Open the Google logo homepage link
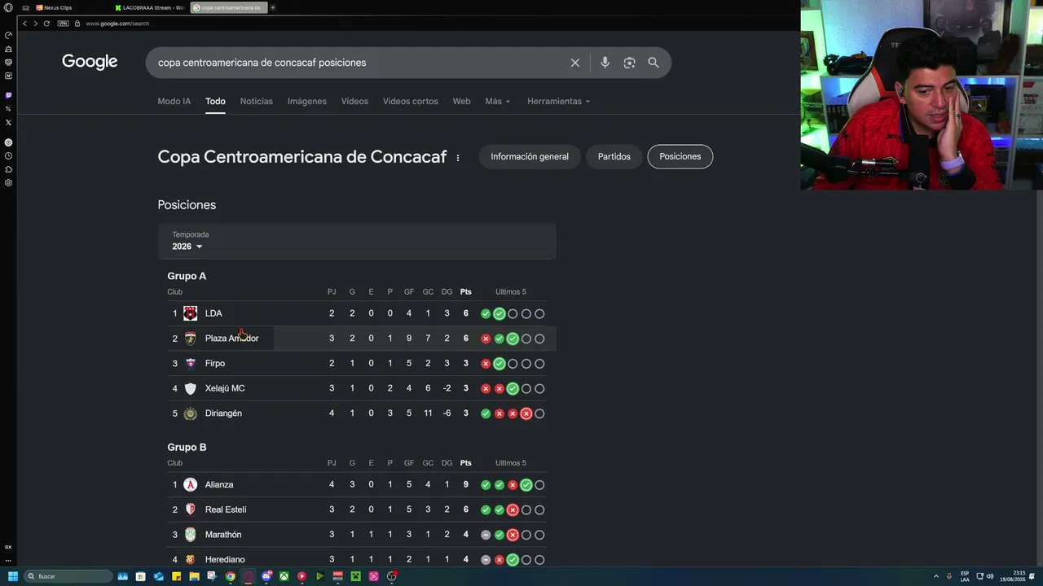This screenshot has height=586, width=1043. pos(90,62)
